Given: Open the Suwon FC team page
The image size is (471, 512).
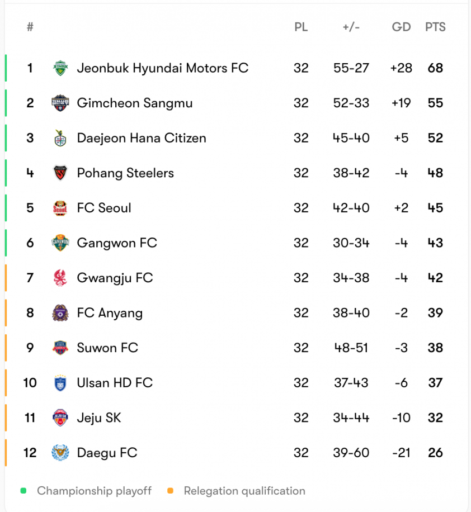Looking at the screenshot, I should 107,348.
